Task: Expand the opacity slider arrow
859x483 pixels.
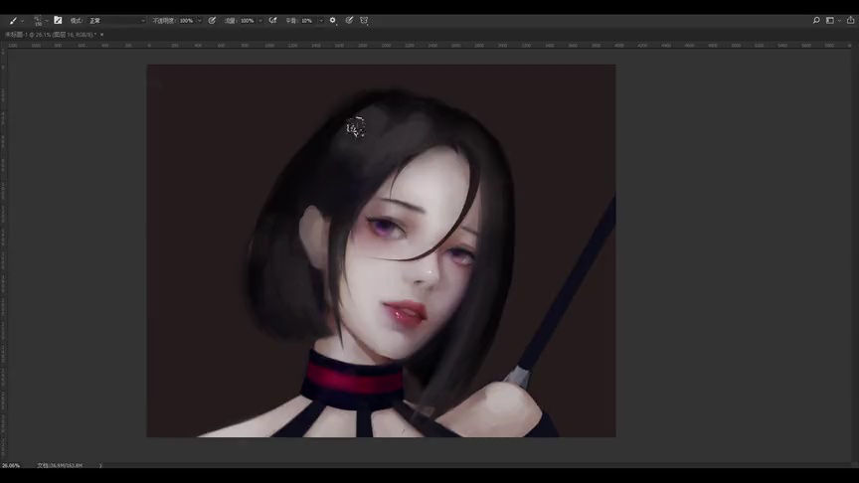Action: pos(200,20)
